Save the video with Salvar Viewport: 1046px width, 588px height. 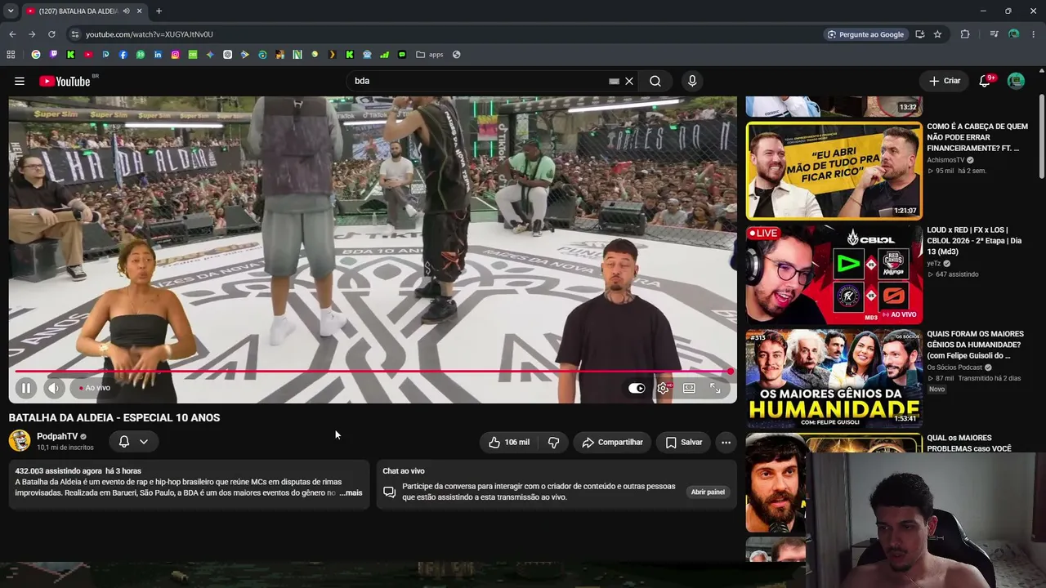coord(683,442)
